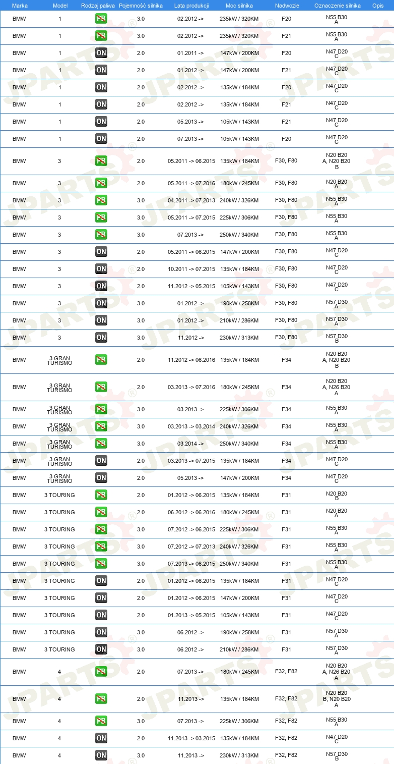
Task: Click '250kW / 340KM' in 3 Gran Turismo row
Action: point(239,444)
